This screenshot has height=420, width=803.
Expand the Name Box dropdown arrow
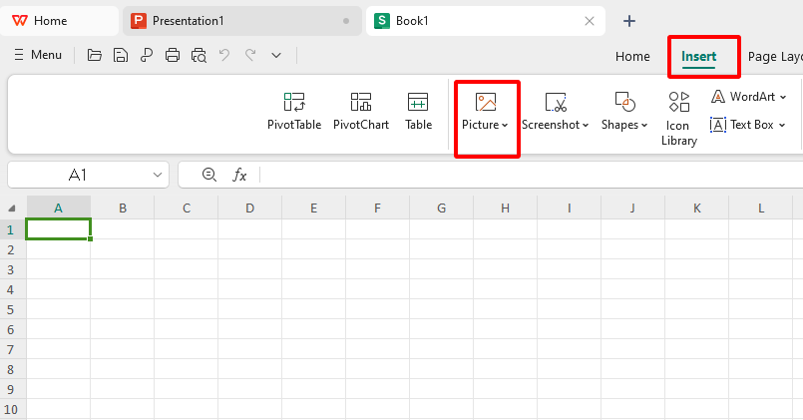coord(158,176)
